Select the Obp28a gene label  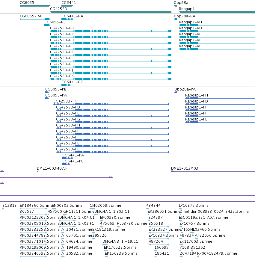tap(181, 3)
